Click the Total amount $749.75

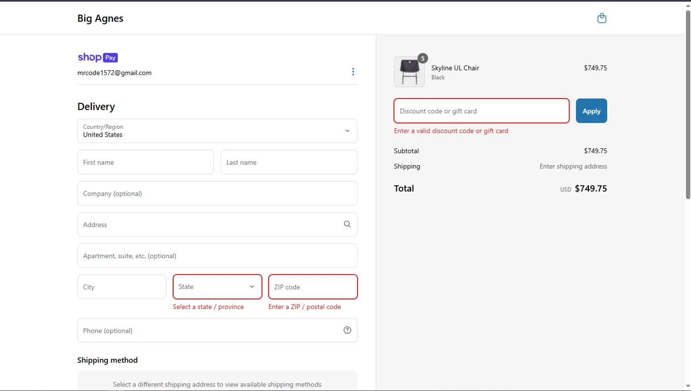click(591, 189)
